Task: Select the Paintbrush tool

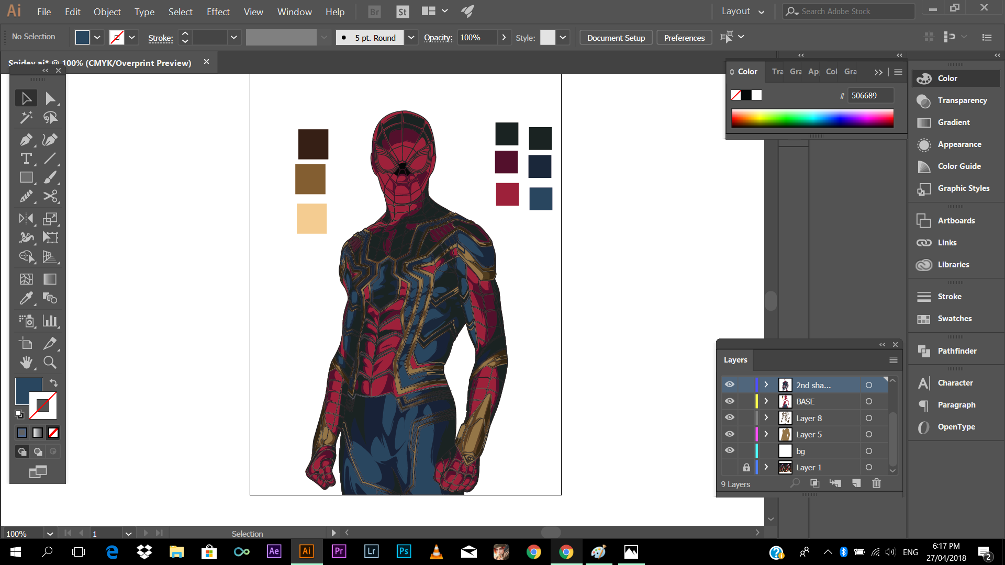Action: click(50, 178)
